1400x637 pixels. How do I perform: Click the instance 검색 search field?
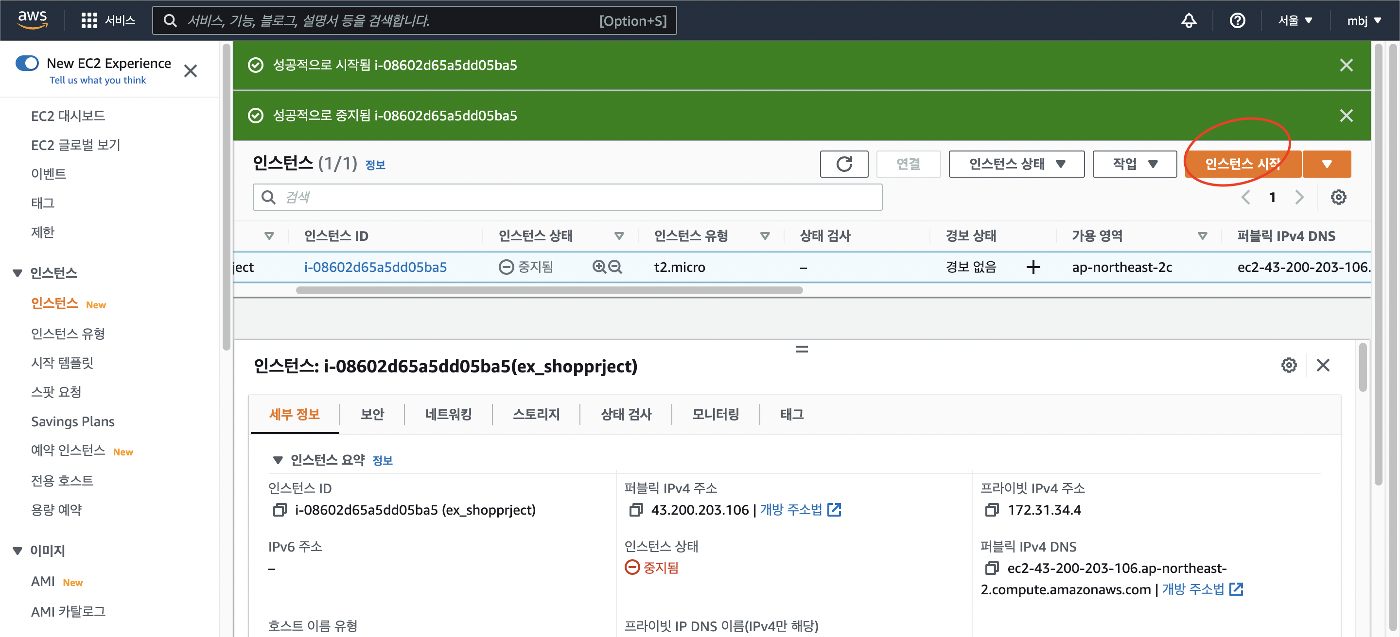(567, 197)
